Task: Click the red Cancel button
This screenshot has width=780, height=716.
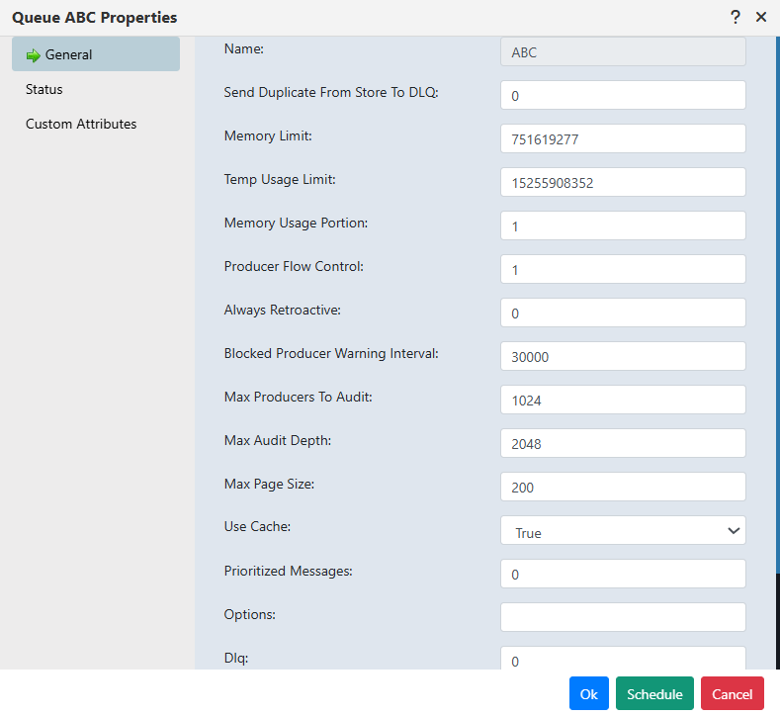Action: pyautogui.click(x=733, y=693)
